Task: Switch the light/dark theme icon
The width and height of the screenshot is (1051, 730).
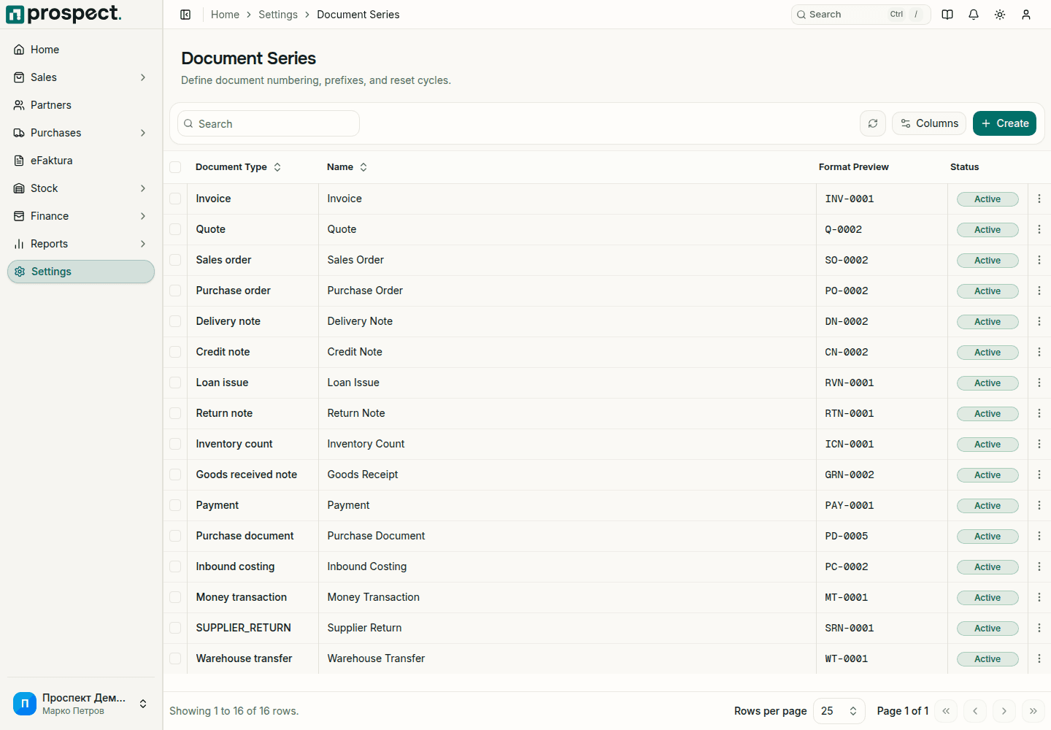Action: [1000, 15]
